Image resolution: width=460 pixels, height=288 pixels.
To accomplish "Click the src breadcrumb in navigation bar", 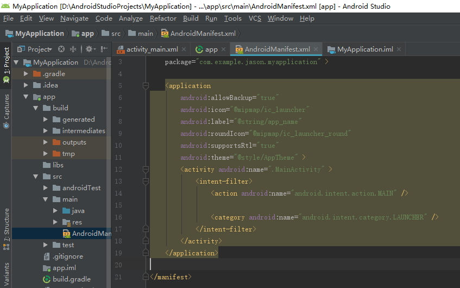I will tap(111, 34).
